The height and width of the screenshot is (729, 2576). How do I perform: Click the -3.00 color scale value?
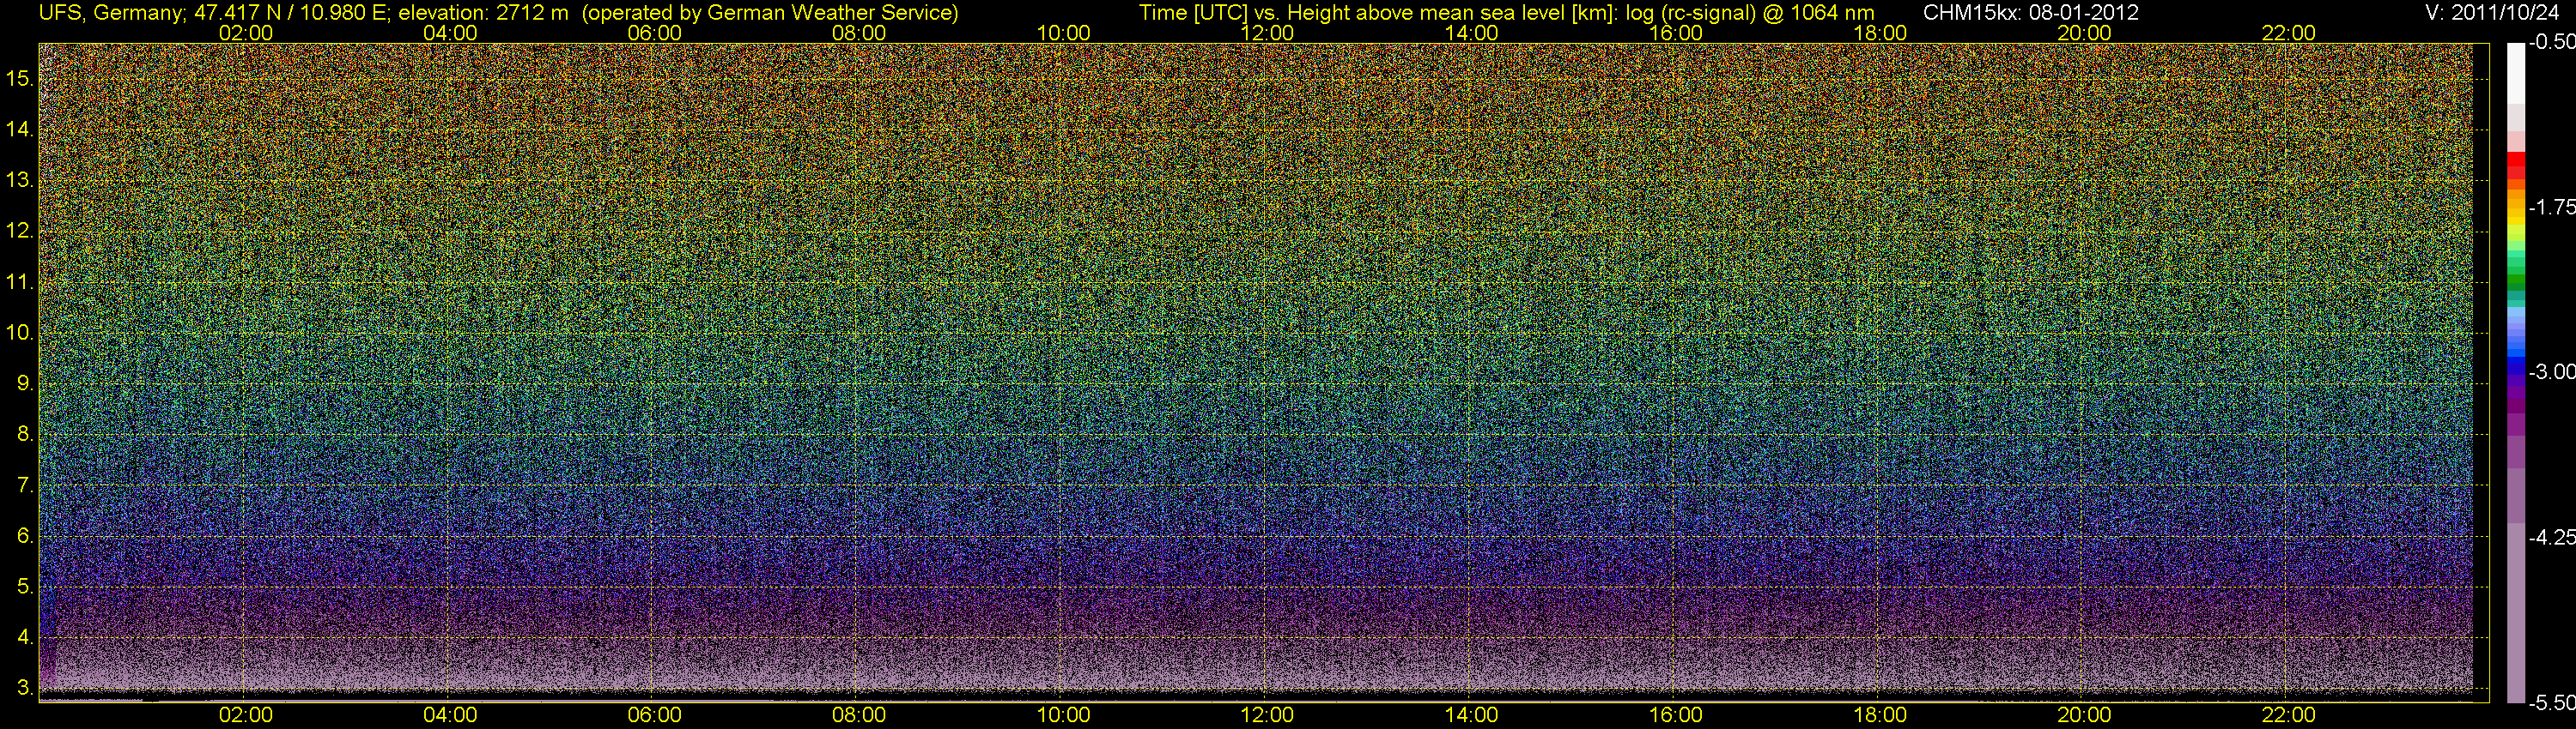(2552, 371)
